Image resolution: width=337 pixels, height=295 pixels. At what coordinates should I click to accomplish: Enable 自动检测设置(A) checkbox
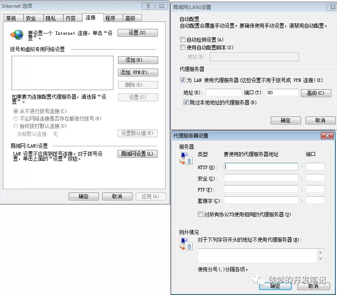183,40
